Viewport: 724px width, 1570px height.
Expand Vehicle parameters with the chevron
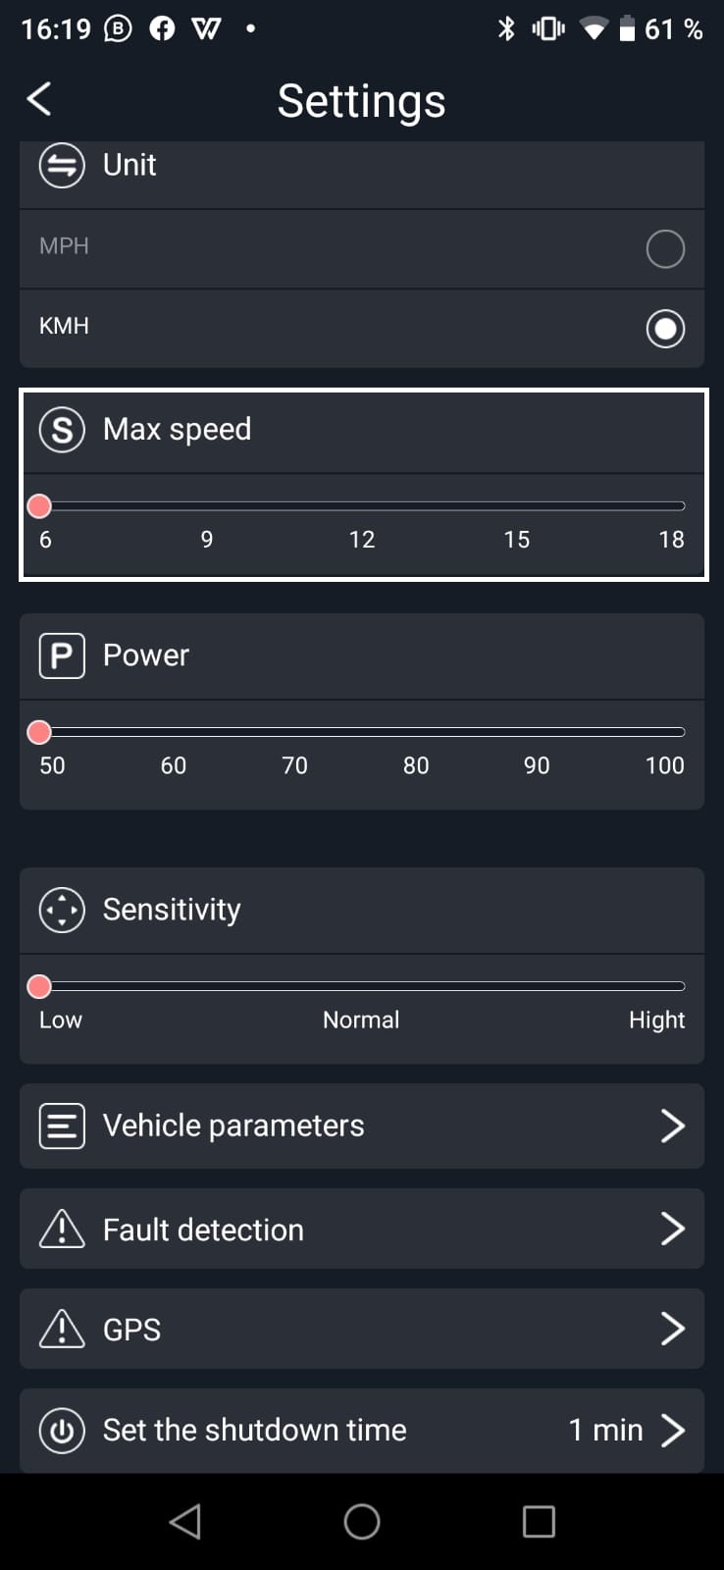coord(672,1125)
